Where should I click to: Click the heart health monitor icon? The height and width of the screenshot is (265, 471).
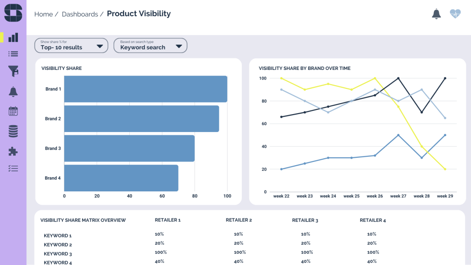(455, 14)
